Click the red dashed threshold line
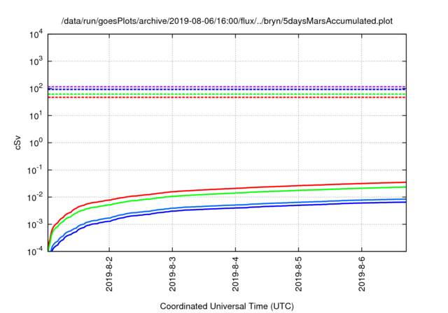 227,98
